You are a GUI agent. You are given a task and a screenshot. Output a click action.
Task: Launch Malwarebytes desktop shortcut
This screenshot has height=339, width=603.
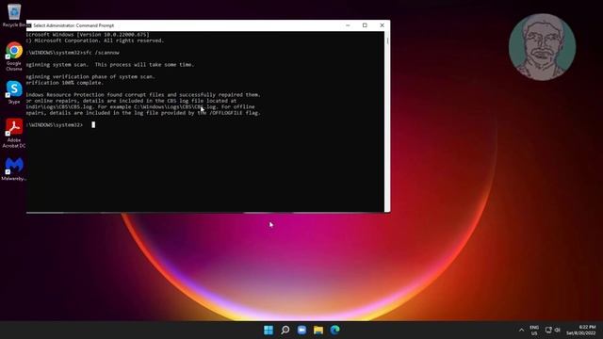pos(14,169)
